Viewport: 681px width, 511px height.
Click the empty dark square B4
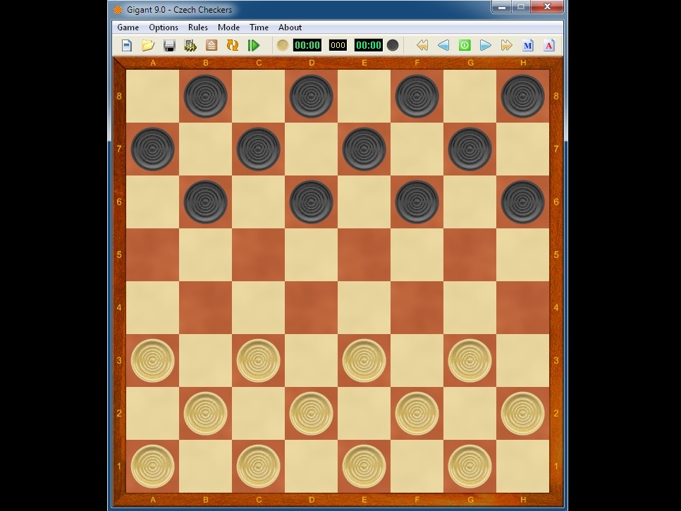[205, 307]
